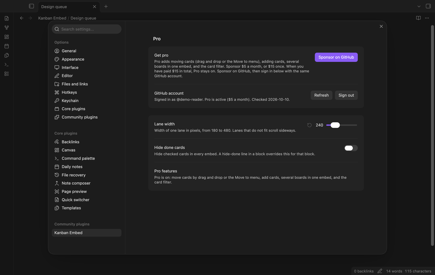This screenshot has width=435, height=275.
Task: Click the Refresh button
Action: 321,95
